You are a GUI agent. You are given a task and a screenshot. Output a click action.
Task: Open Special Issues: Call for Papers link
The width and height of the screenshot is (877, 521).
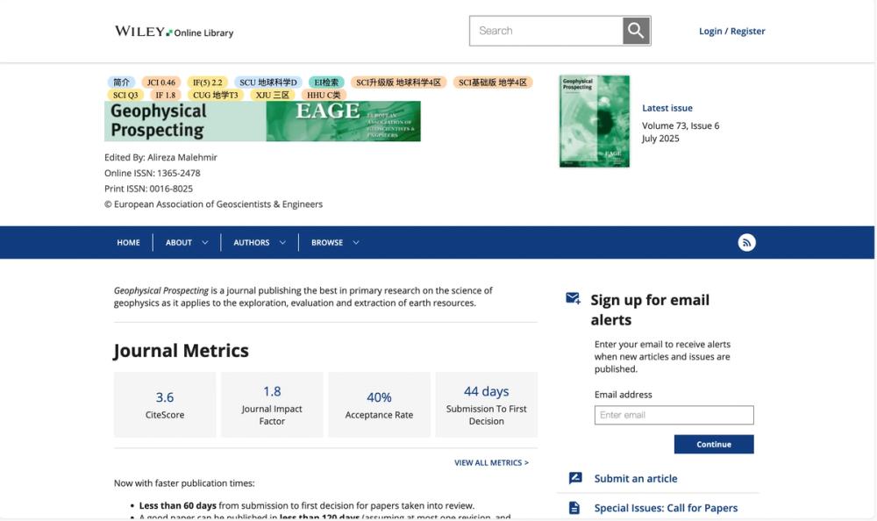tap(666, 508)
